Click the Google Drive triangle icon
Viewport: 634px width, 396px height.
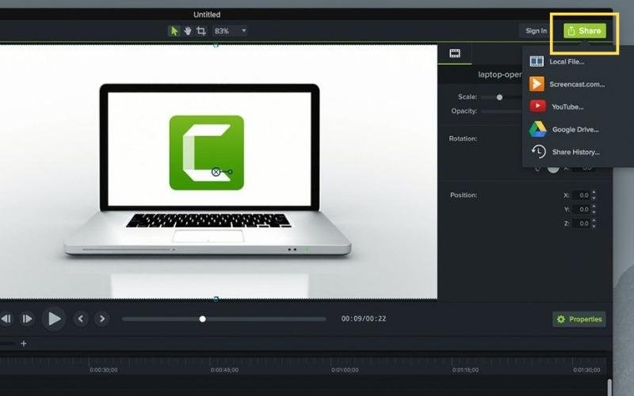click(x=537, y=129)
